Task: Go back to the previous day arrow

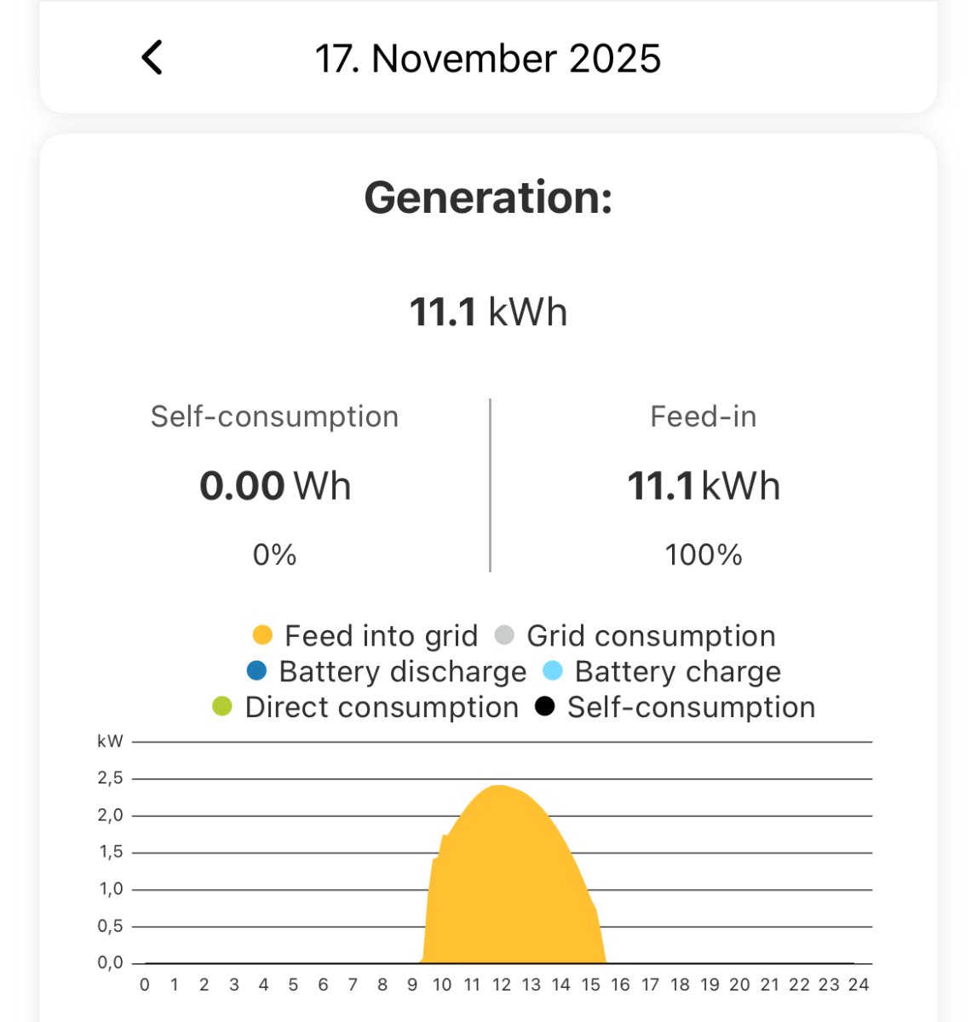Action: coord(152,59)
